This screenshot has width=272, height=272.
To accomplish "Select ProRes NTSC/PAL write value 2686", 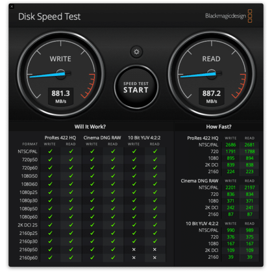I will coord(231,145).
